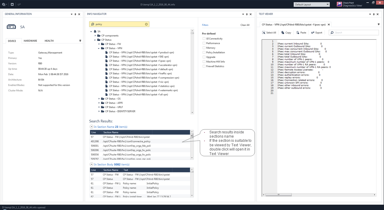Collapse the In Section Name results
Viewport: 384px width, 210px height.
click(x=91, y=127)
